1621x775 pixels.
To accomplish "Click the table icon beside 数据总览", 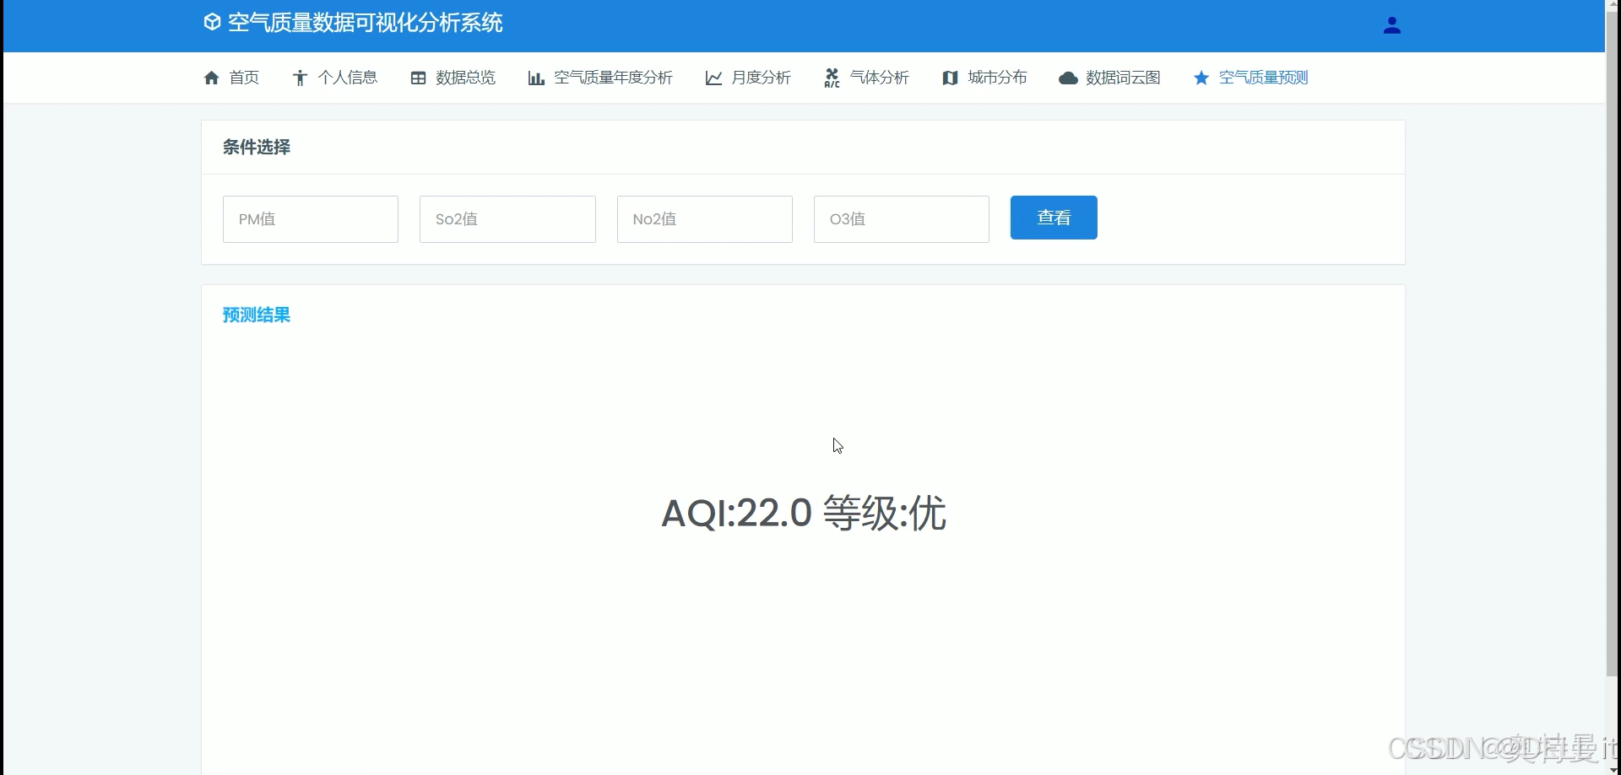I will (x=418, y=78).
